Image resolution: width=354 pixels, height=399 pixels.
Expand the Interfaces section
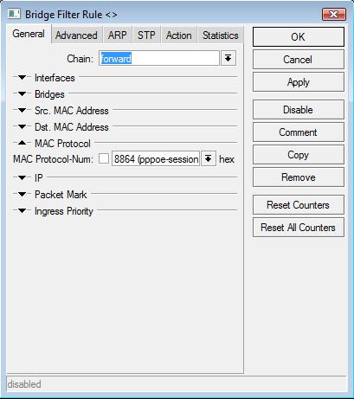point(22,77)
